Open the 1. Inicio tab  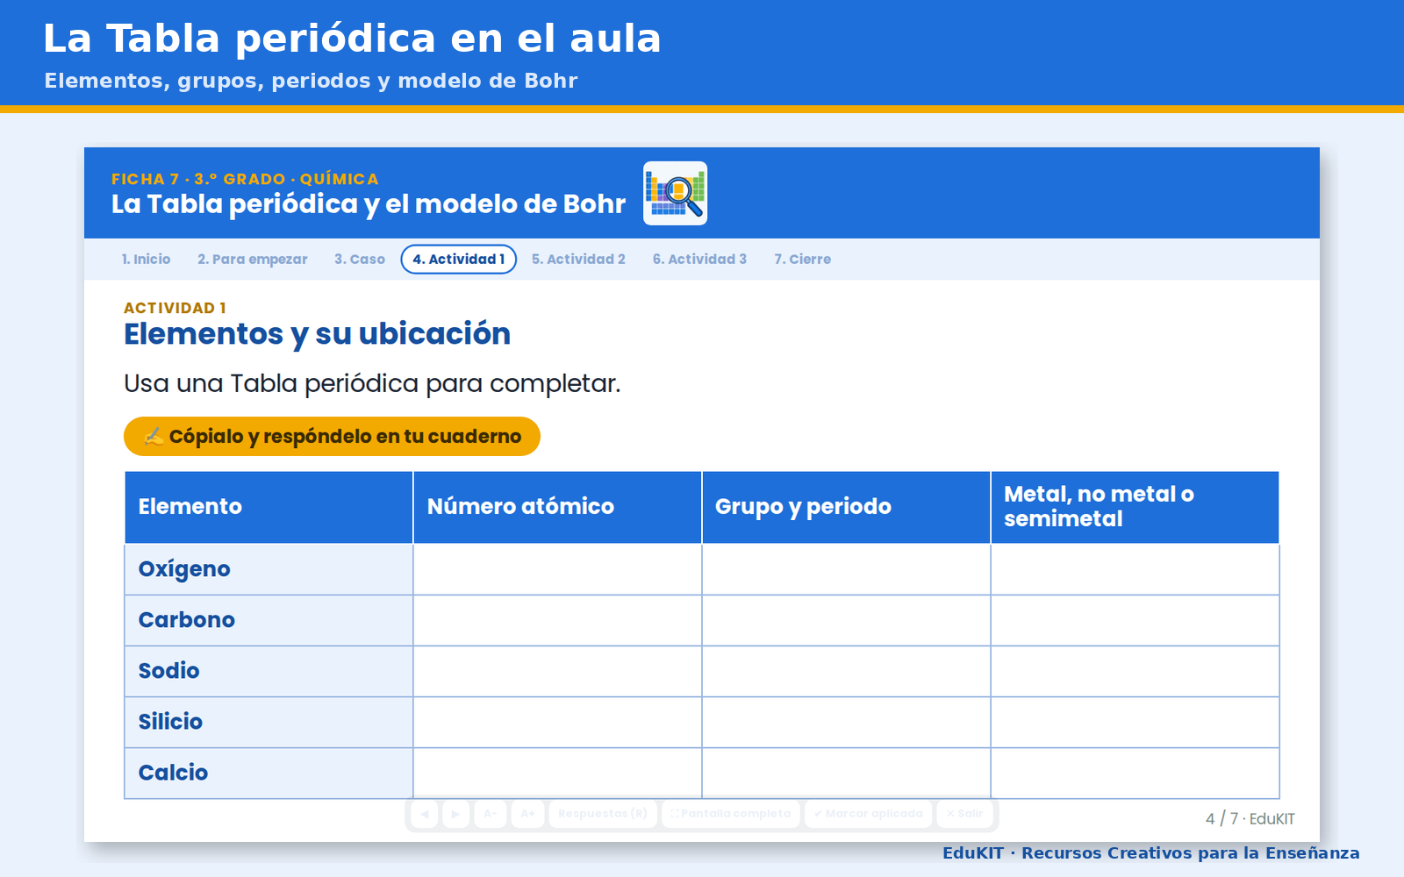[146, 260]
